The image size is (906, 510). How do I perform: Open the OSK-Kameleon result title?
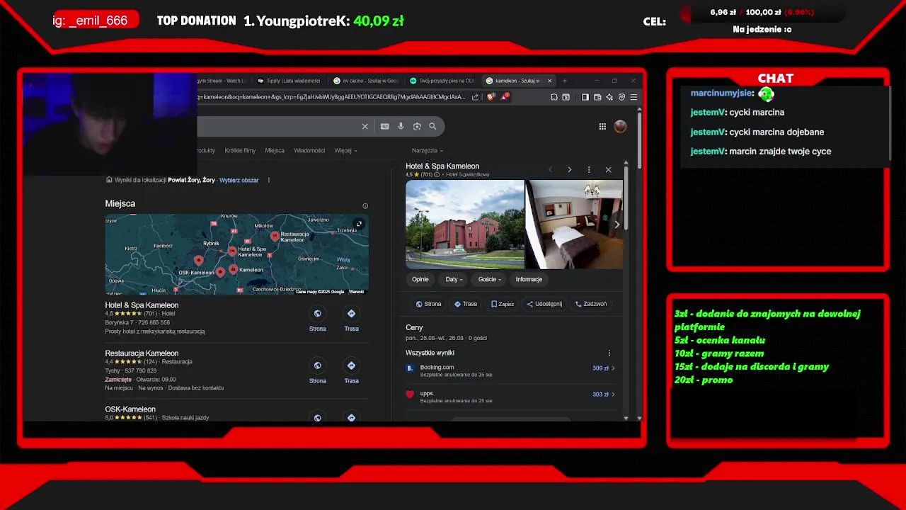tap(130, 409)
